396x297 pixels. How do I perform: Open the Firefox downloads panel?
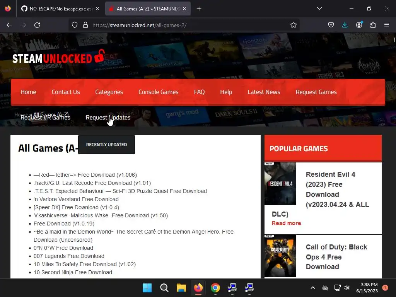pyautogui.click(x=345, y=25)
